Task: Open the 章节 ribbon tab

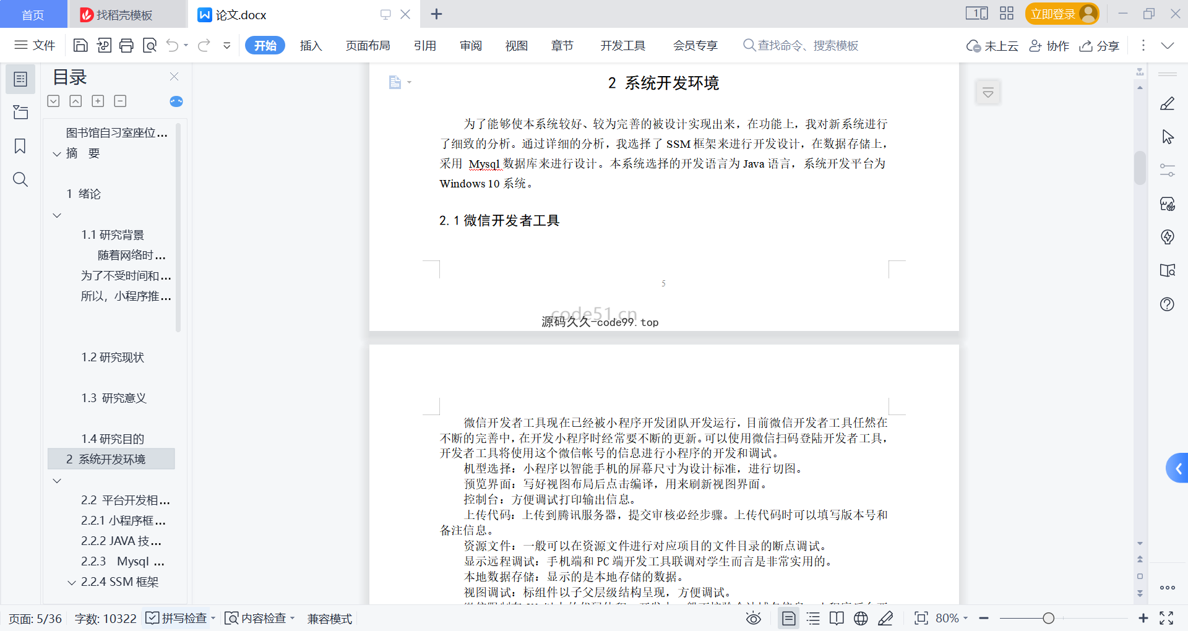Action: click(x=562, y=45)
